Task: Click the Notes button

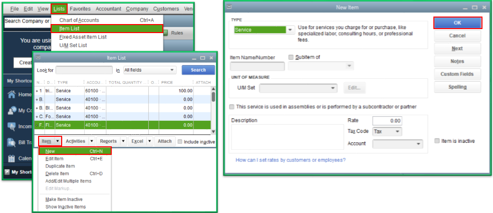Action: click(x=457, y=61)
